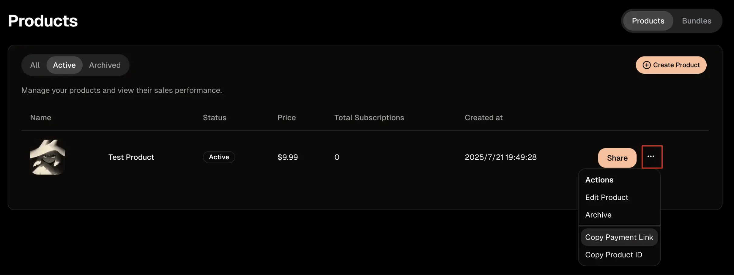Switch to Archived products filter
Image resolution: width=734 pixels, height=275 pixels.
(105, 65)
